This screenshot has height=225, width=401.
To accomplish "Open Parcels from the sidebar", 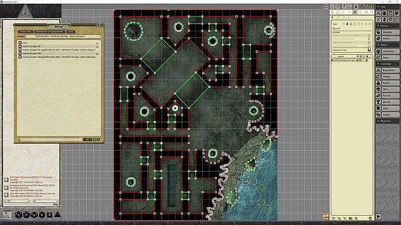I will coord(391,96).
